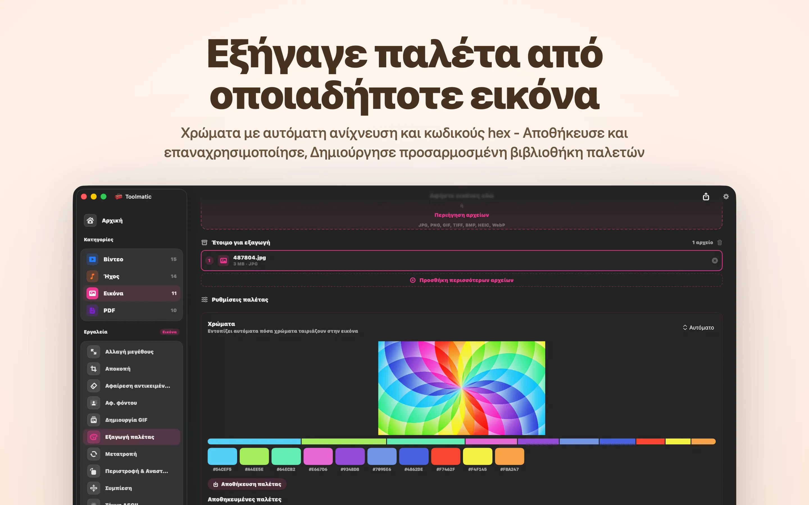This screenshot has height=505, width=809.
Task: Remove 487804.jpg with its x button
Action: pos(715,261)
